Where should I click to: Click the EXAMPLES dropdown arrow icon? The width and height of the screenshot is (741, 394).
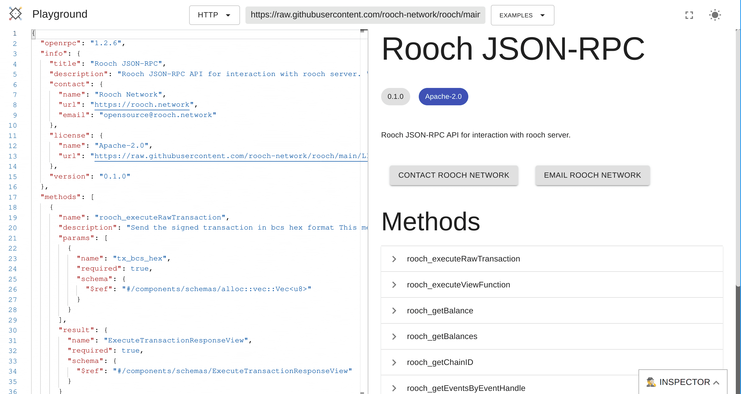(544, 15)
